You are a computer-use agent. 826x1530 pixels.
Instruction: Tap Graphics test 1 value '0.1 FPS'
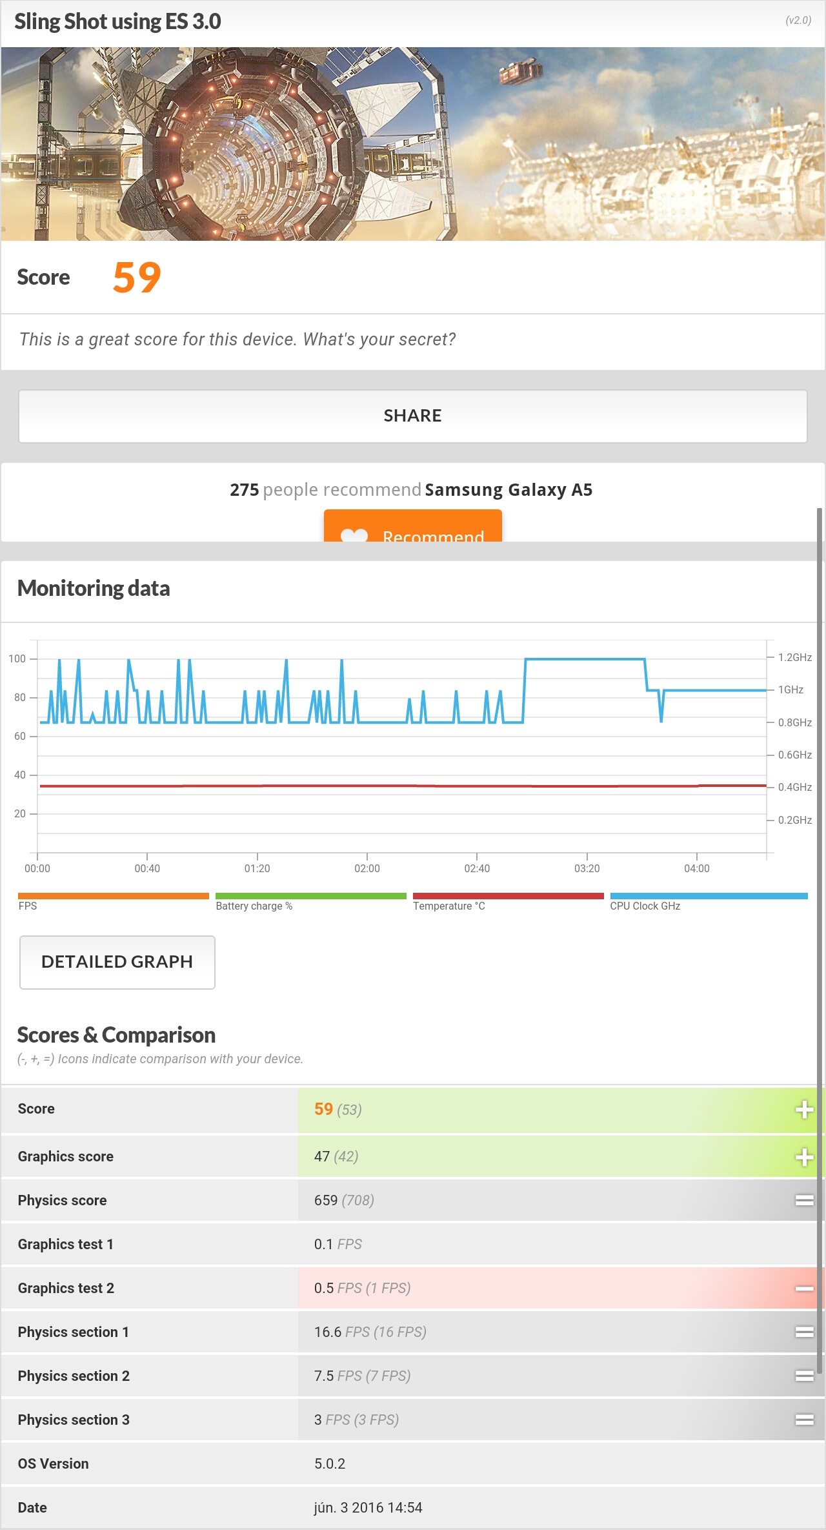338,1244
